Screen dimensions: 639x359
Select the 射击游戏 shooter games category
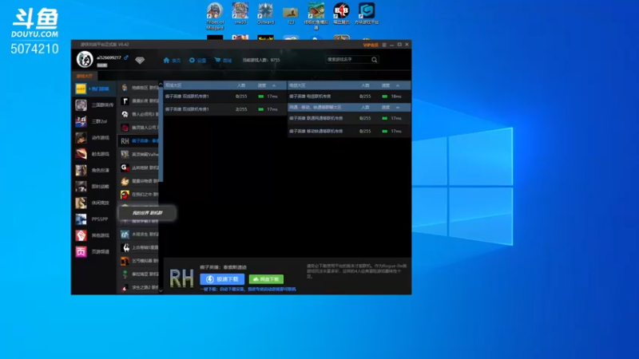click(x=93, y=154)
